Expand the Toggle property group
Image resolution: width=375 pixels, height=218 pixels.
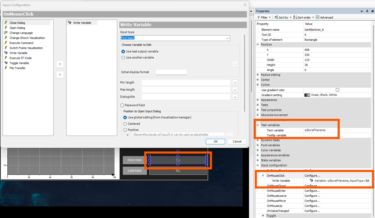263,216
